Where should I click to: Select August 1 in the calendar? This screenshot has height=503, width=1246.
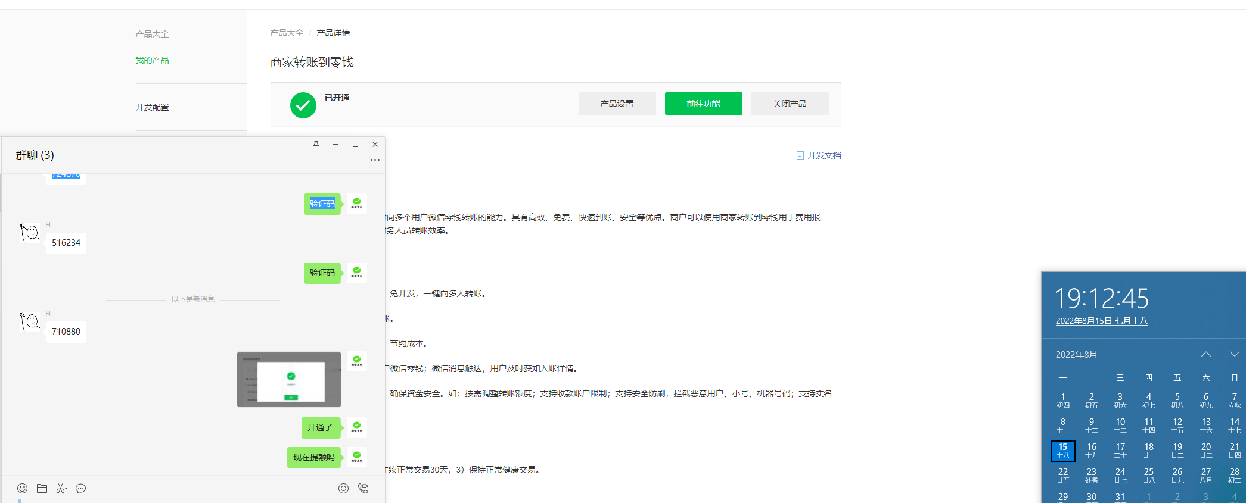pos(1062,401)
